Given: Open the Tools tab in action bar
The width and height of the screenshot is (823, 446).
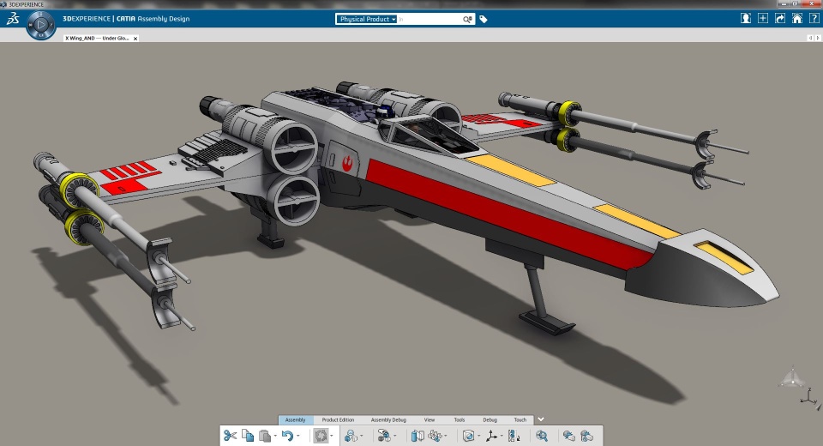Looking at the screenshot, I should 460,419.
